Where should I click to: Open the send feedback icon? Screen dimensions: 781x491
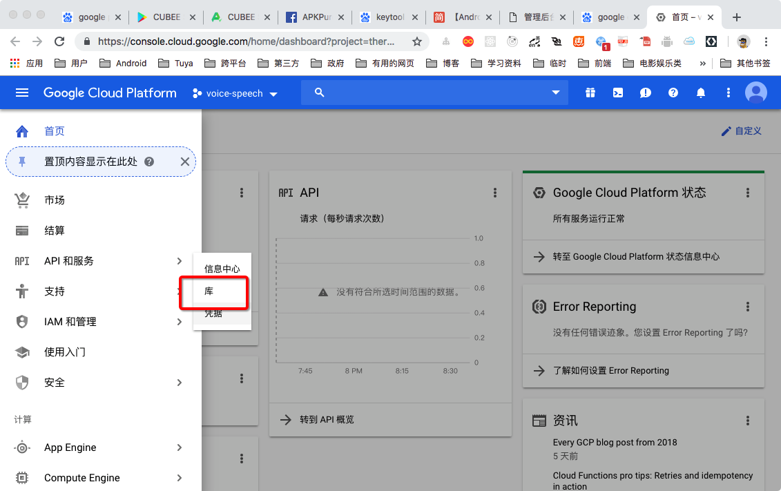click(645, 93)
